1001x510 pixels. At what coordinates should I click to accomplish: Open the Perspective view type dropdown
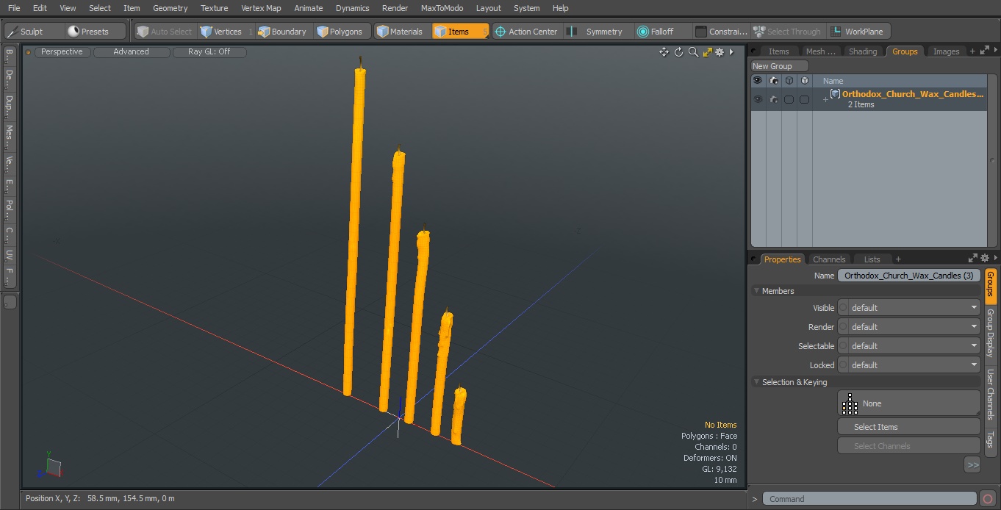[x=62, y=52]
